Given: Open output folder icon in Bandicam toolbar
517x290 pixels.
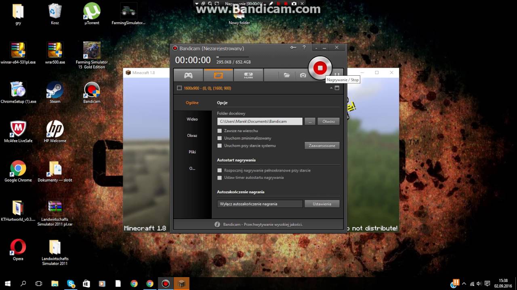Looking at the screenshot, I should [287, 75].
